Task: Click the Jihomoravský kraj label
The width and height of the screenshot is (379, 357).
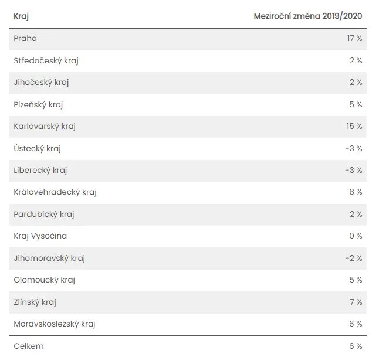Action: [x=49, y=259]
